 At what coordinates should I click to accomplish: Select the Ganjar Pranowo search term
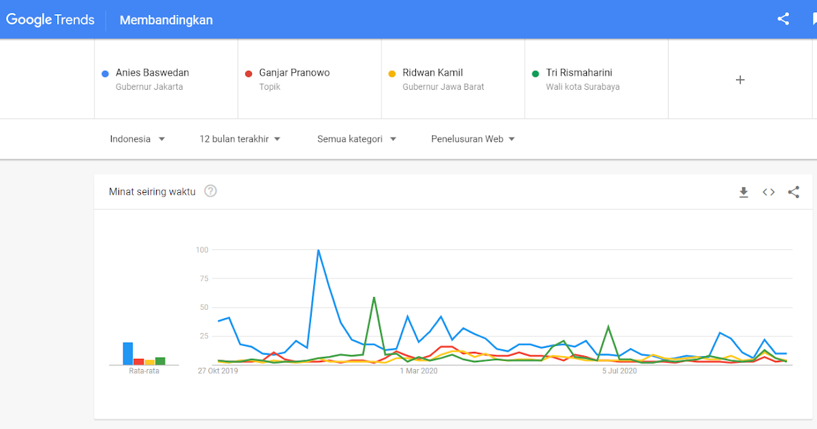pyautogui.click(x=294, y=73)
